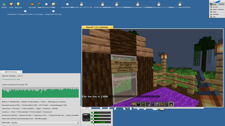Viewport: 225px width, 126px height.
Task: Click the Buffers: 211 MiB allocated line
Action: pyautogui.click(x=34, y=102)
